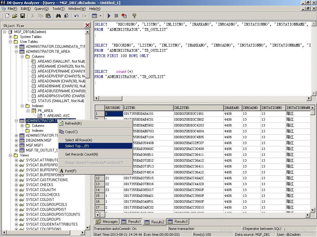Click the Cut scissors icon

coord(33,16)
